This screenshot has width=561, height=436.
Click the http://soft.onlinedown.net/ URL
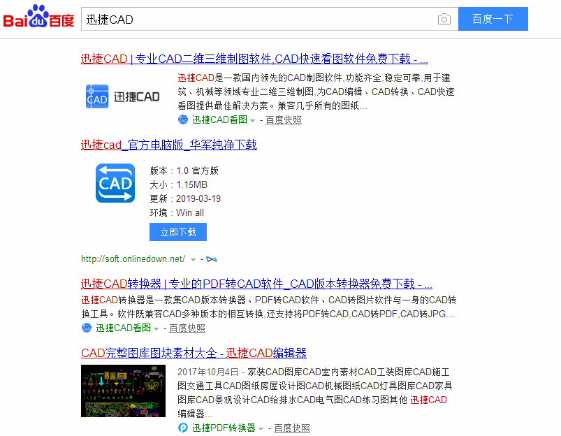click(x=133, y=259)
